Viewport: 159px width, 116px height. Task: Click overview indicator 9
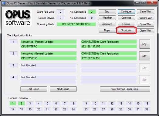click(x=86, y=104)
